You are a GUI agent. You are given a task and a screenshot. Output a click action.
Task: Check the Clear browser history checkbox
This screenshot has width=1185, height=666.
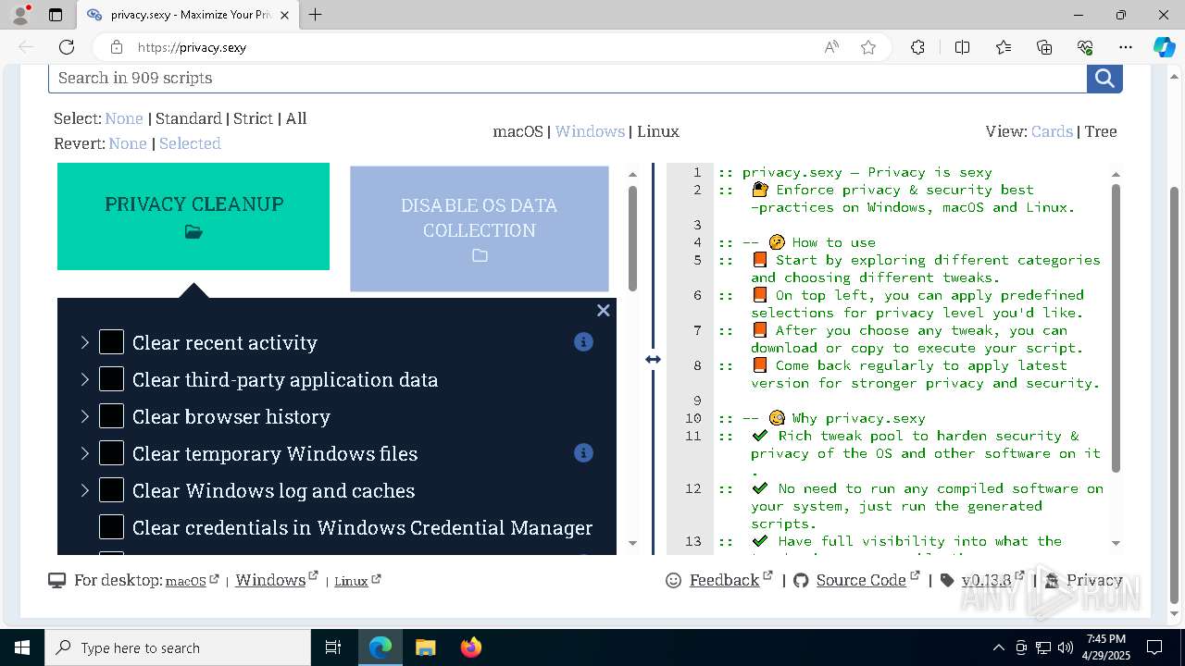click(111, 416)
